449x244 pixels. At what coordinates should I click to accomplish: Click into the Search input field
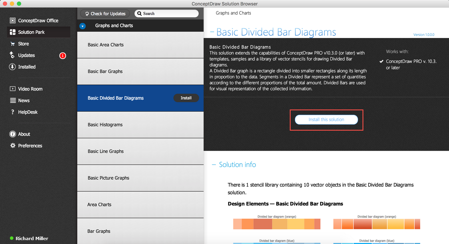(166, 13)
